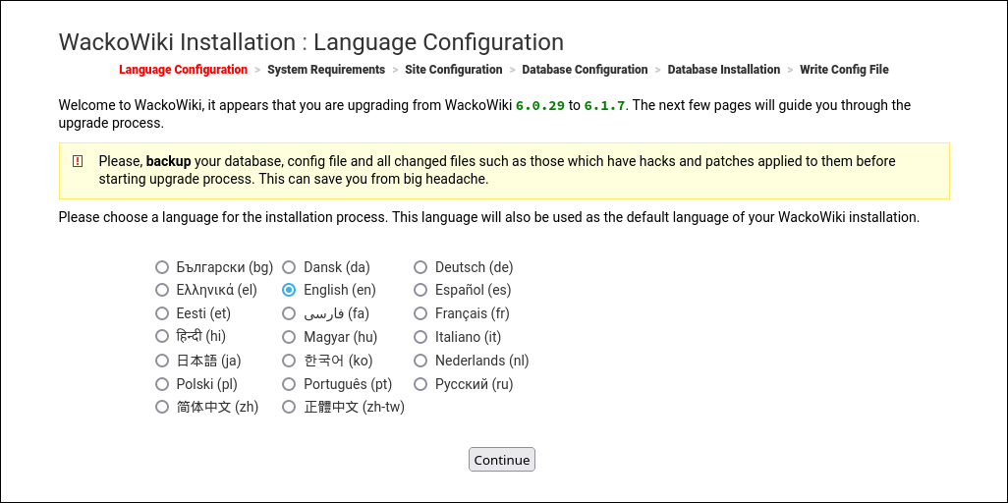
Task: Pick Italiano (it) installation language
Action: click(x=420, y=337)
